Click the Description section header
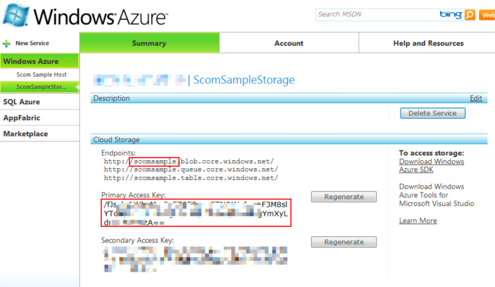 click(x=289, y=98)
